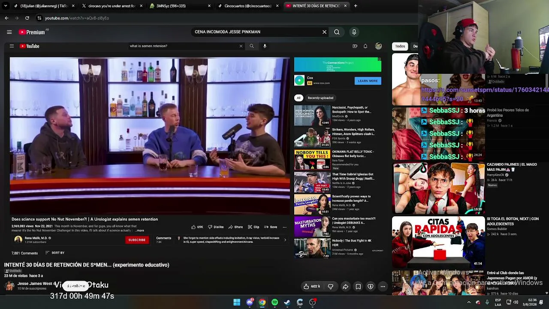Open Steam from the taskbar
Image resolution: width=549 pixels, height=309 pixels.
[287, 302]
